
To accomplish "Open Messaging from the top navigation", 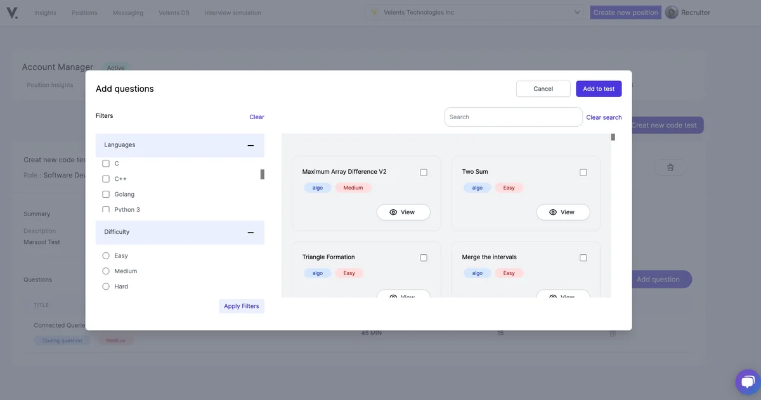I will [128, 13].
